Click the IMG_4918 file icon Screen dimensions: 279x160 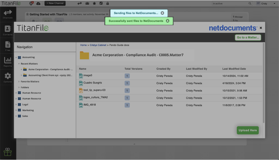(81, 105)
